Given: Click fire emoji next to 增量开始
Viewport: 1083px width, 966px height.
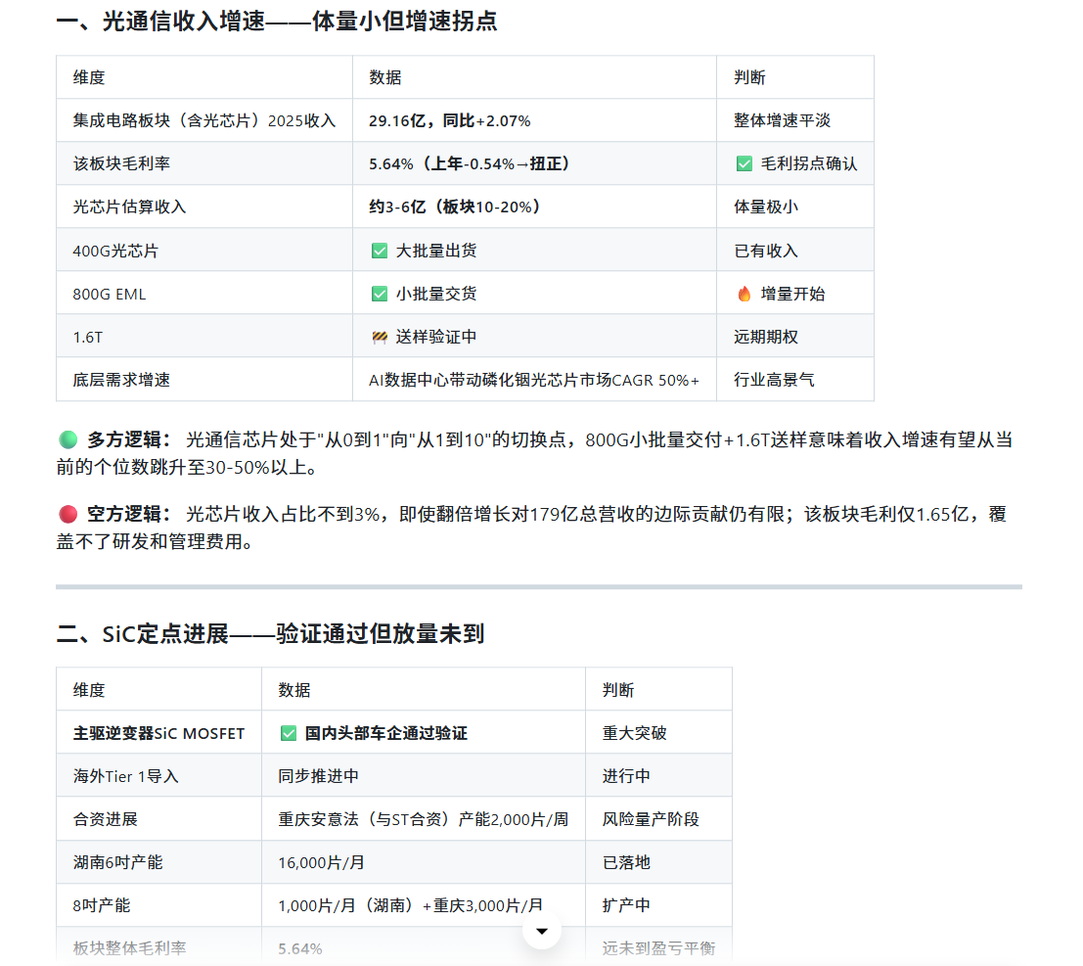Looking at the screenshot, I should coord(744,294).
